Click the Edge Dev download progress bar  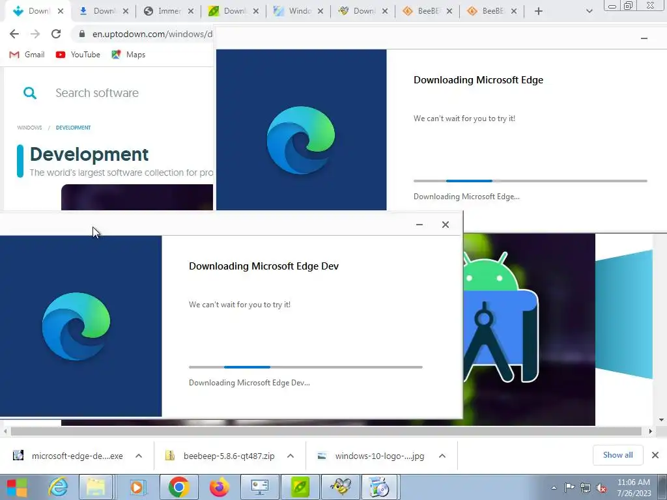click(305, 367)
